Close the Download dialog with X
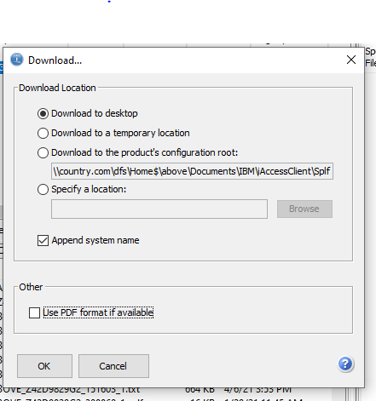Screen dimensions: 376x401 click(351, 60)
